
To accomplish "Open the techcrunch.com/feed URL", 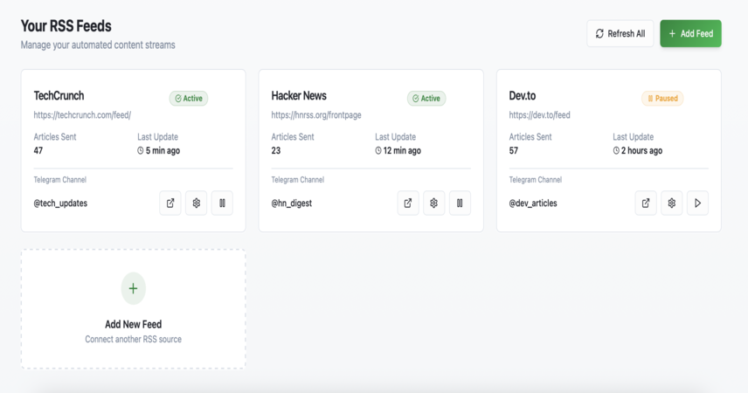I will (82, 115).
